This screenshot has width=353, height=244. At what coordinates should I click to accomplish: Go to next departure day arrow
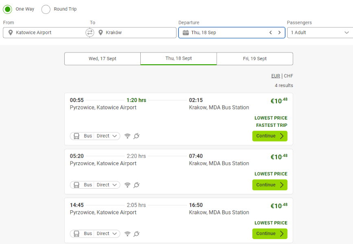(x=279, y=33)
